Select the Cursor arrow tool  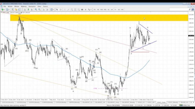(x=57, y=10)
